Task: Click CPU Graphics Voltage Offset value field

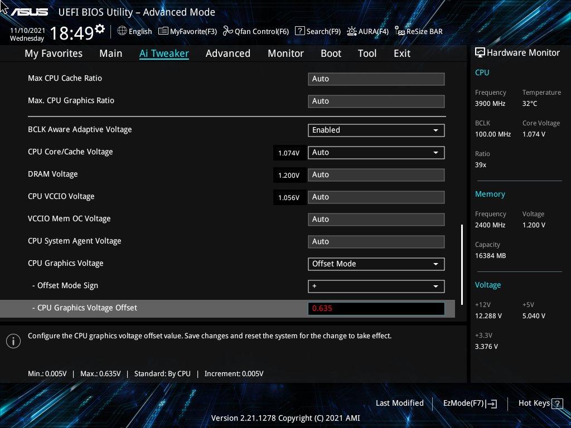Action: click(376, 309)
